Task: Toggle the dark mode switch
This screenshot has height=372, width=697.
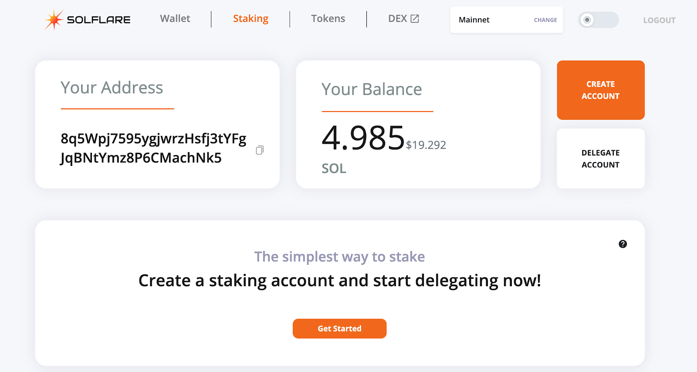Action: [x=598, y=20]
